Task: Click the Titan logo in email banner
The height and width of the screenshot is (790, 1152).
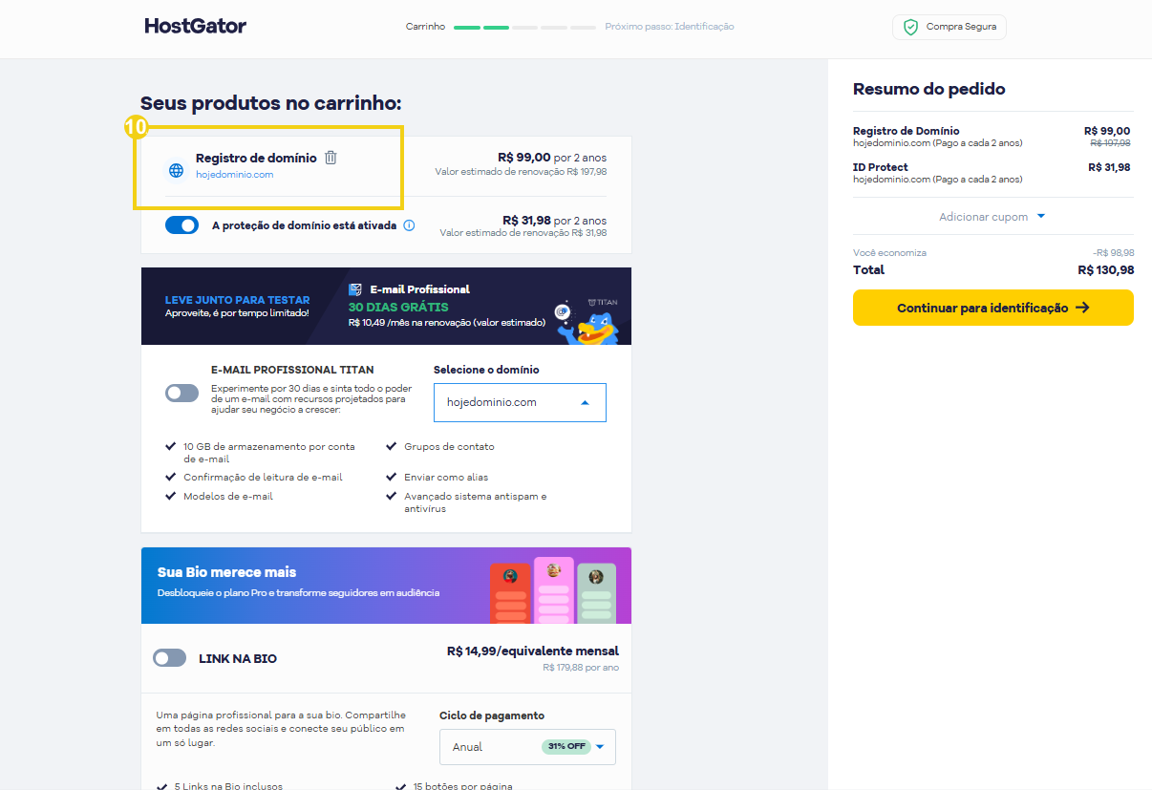Action: click(x=603, y=302)
